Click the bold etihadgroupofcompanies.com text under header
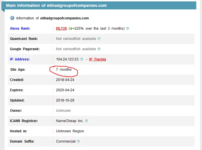Viewport: 202px width, 150px height. (64, 18)
